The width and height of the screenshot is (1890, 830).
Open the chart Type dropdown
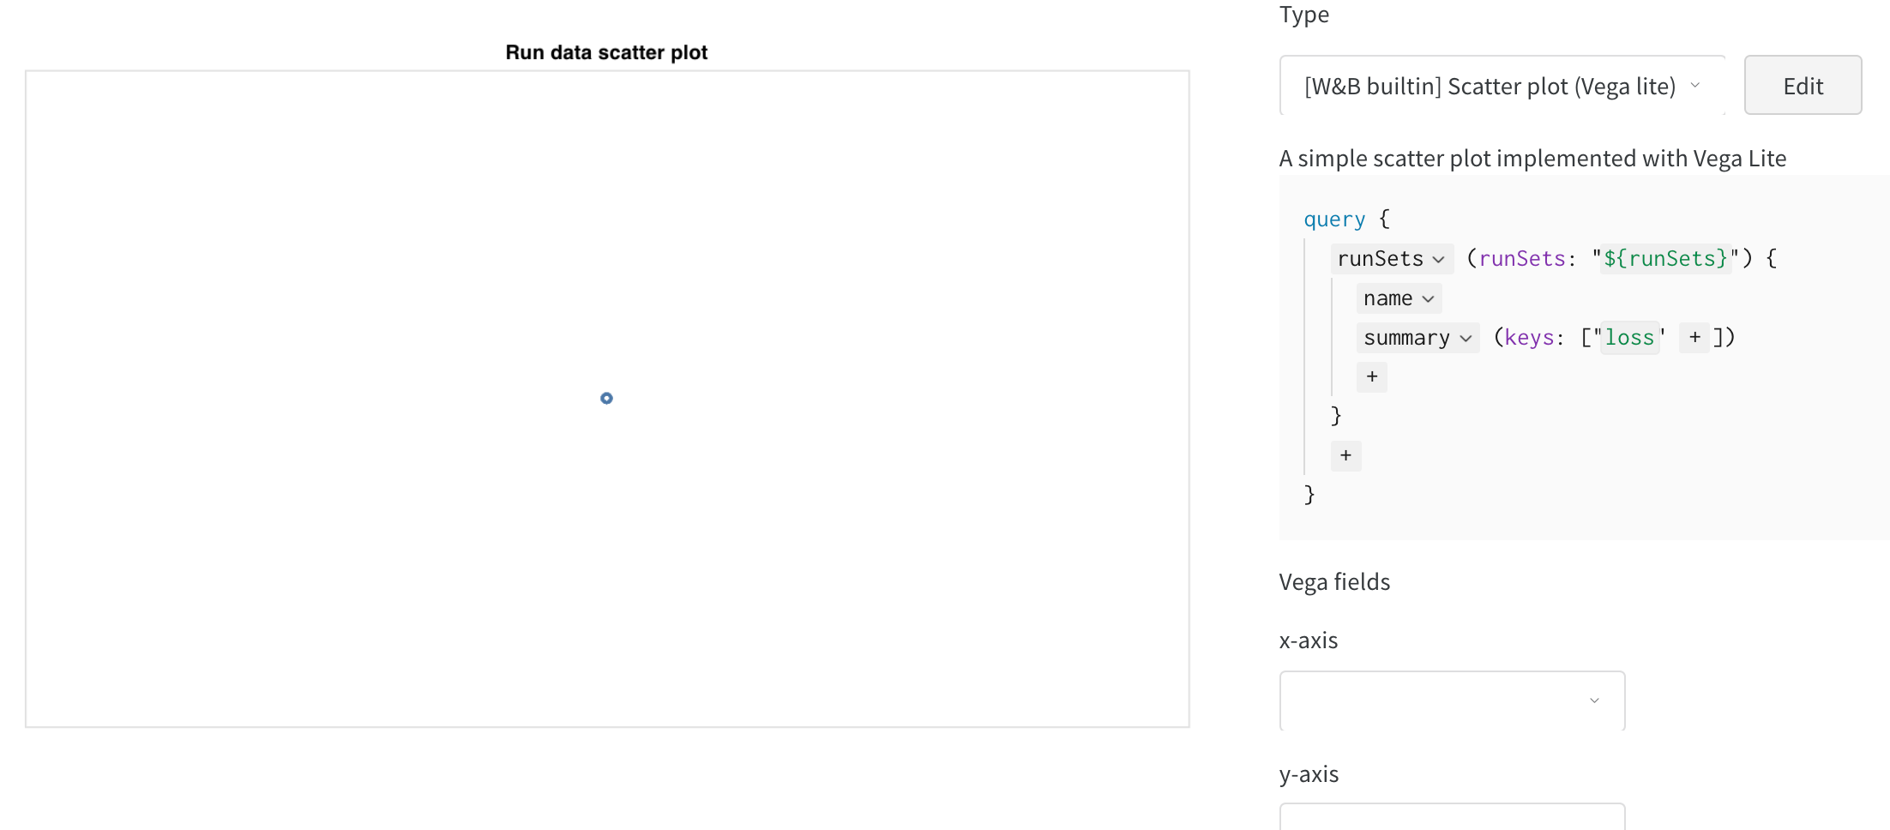(x=1501, y=85)
